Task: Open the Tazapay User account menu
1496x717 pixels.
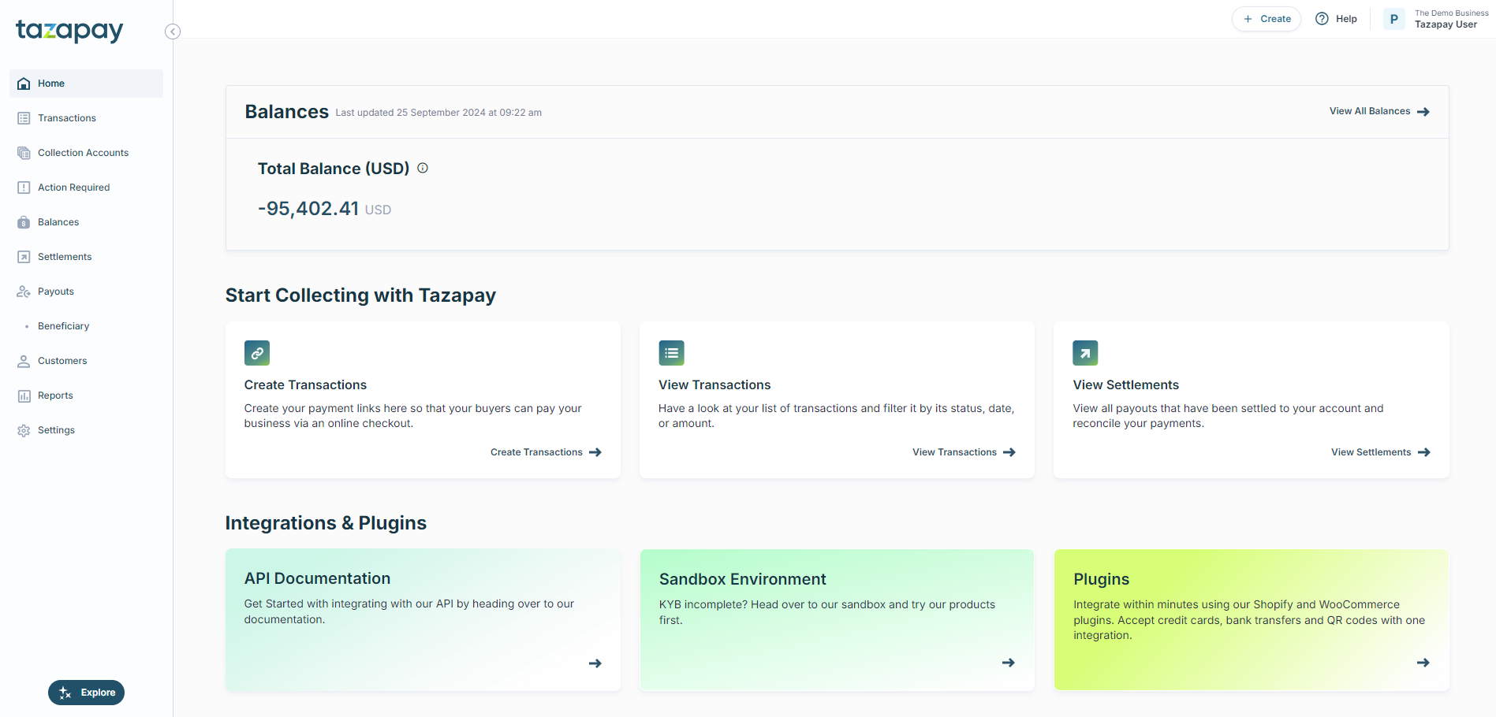Action: [x=1437, y=19]
